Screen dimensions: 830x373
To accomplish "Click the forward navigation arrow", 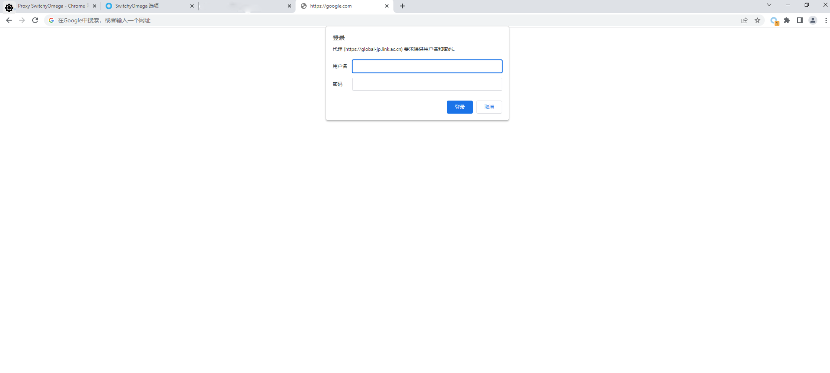I will click(22, 20).
